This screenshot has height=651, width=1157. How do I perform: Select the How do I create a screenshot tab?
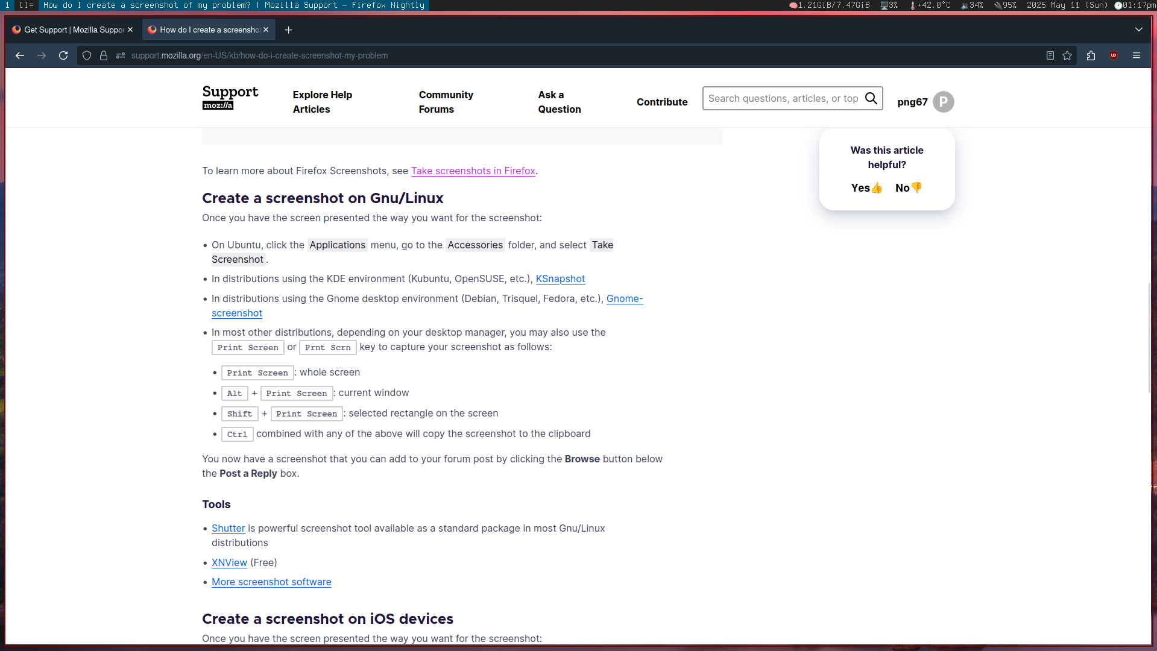(209, 30)
